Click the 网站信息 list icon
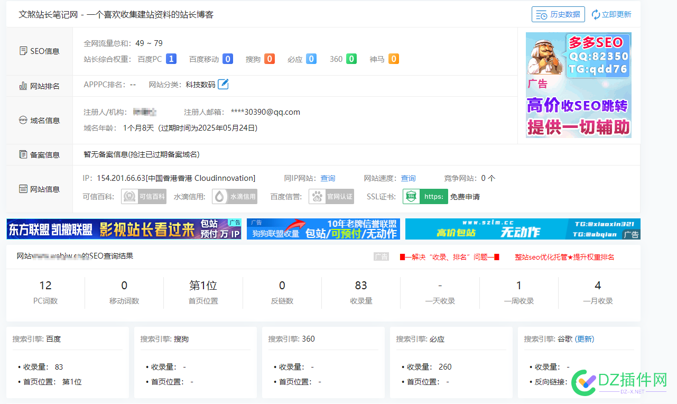Viewport: 677px width, 404px height. (x=23, y=189)
